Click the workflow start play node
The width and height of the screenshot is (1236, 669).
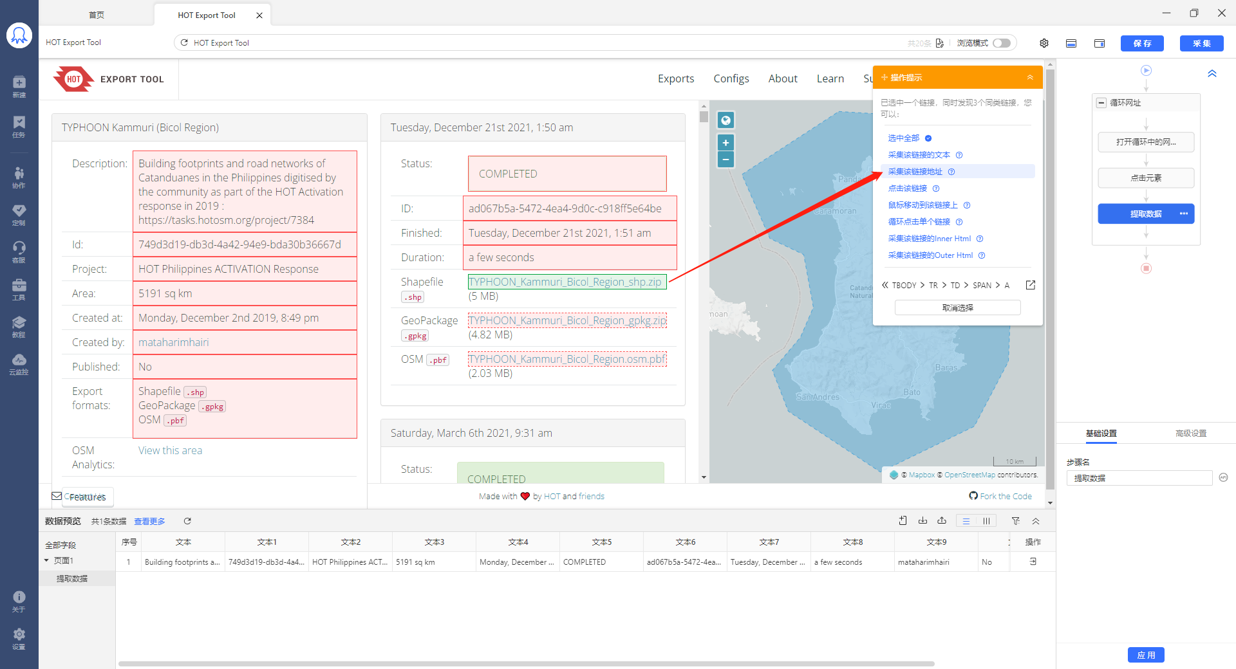(x=1147, y=70)
